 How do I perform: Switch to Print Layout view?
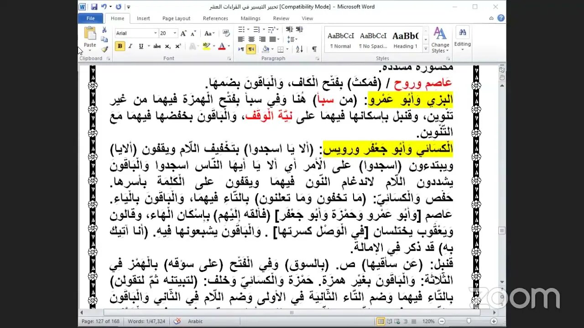pos(381,321)
